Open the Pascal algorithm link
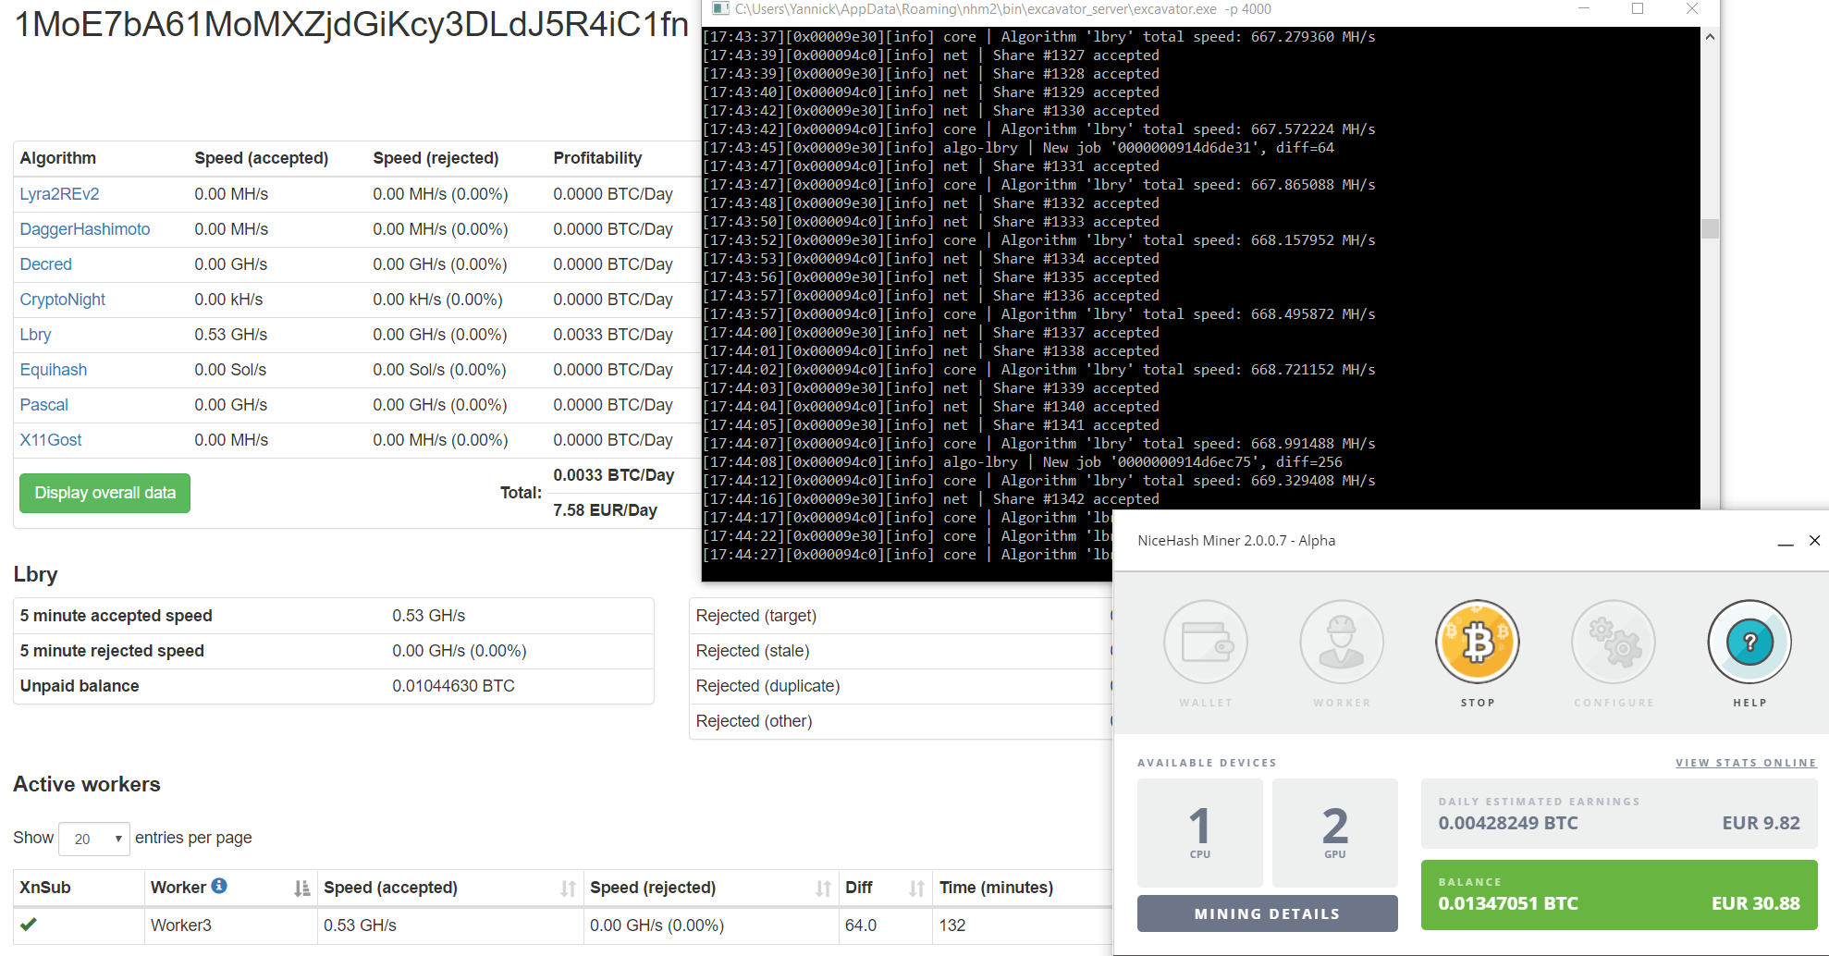Viewport: 1829px width, 956px height. tap(44, 405)
